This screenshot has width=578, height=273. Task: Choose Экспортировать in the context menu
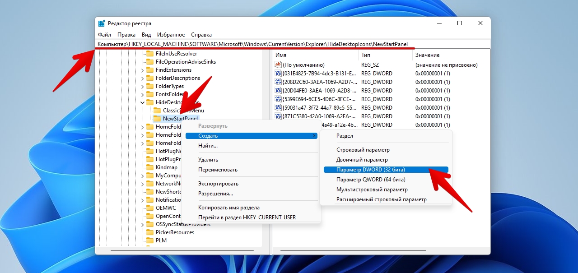(x=252, y=184)
